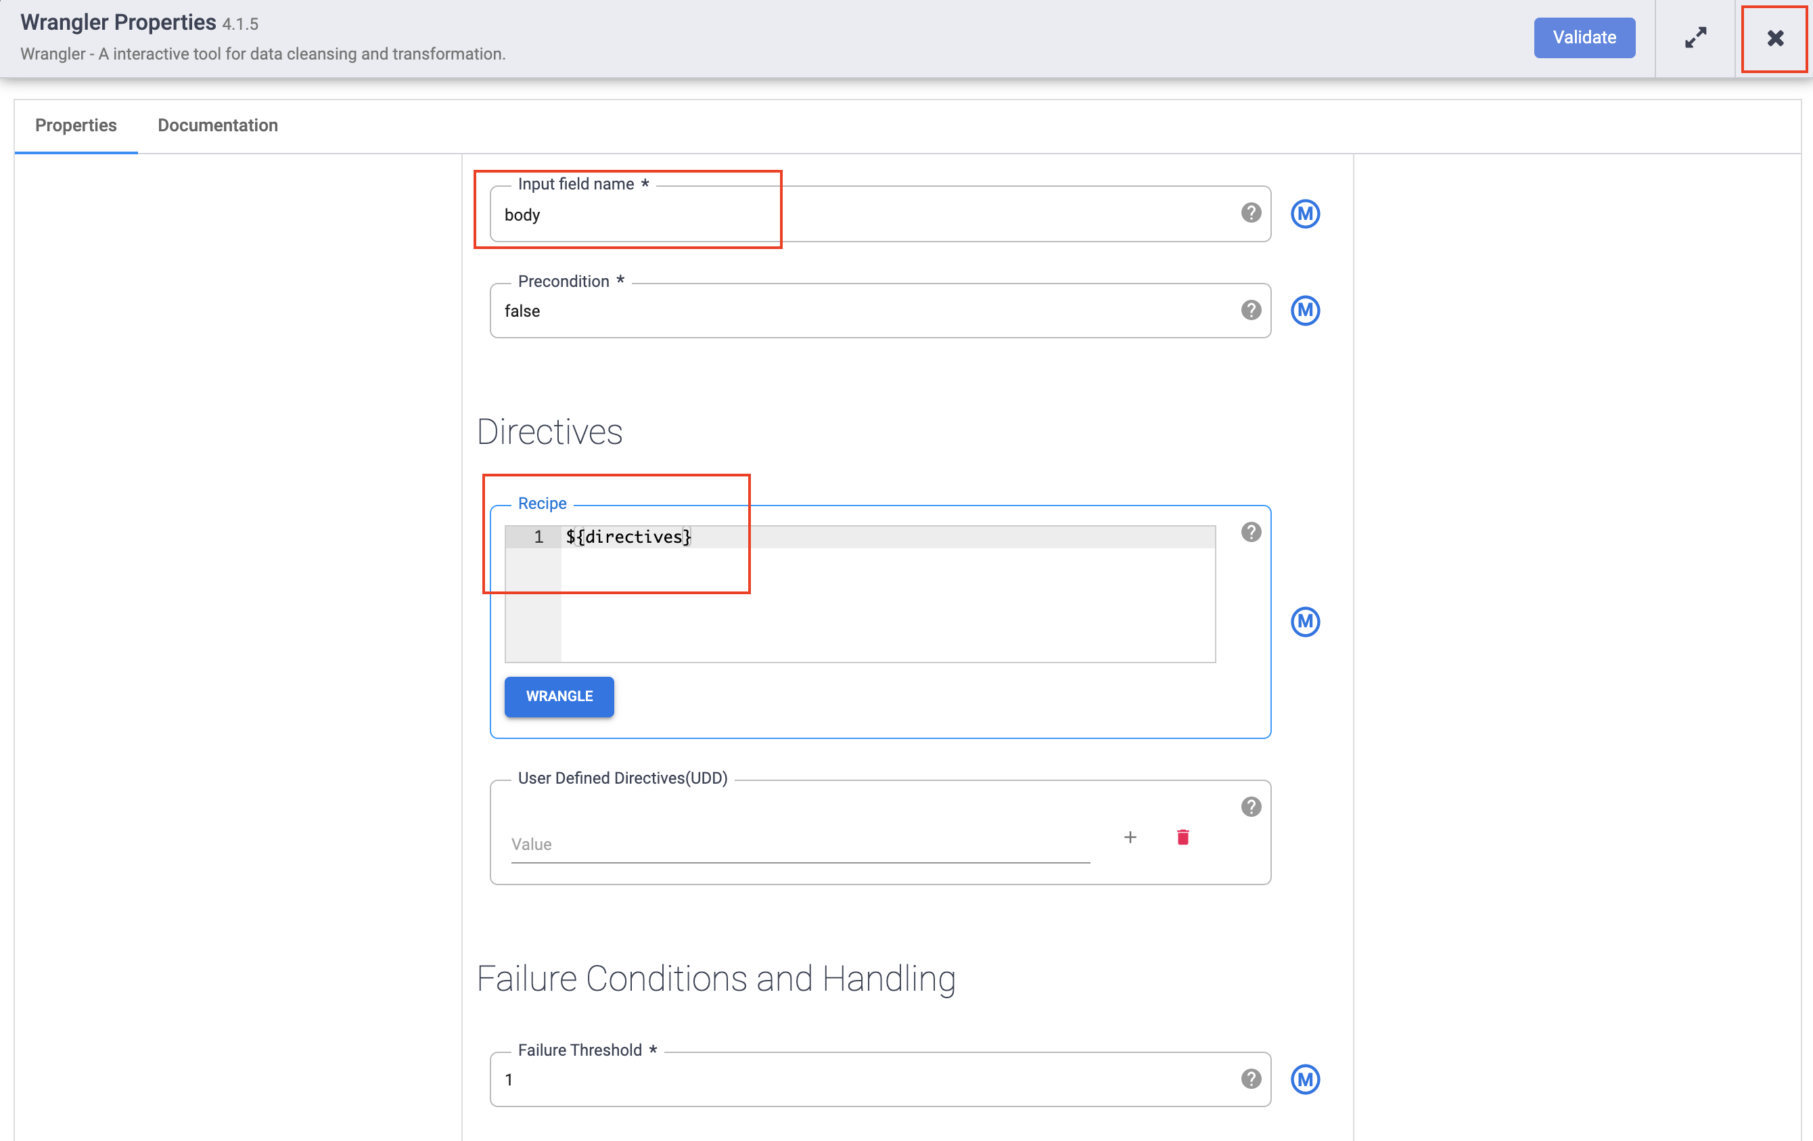Image resolution: width=1813 pixels, height=1141 pixels.
Task: Toggle macro for Input field name
Action: click(x=1305, y=214)
